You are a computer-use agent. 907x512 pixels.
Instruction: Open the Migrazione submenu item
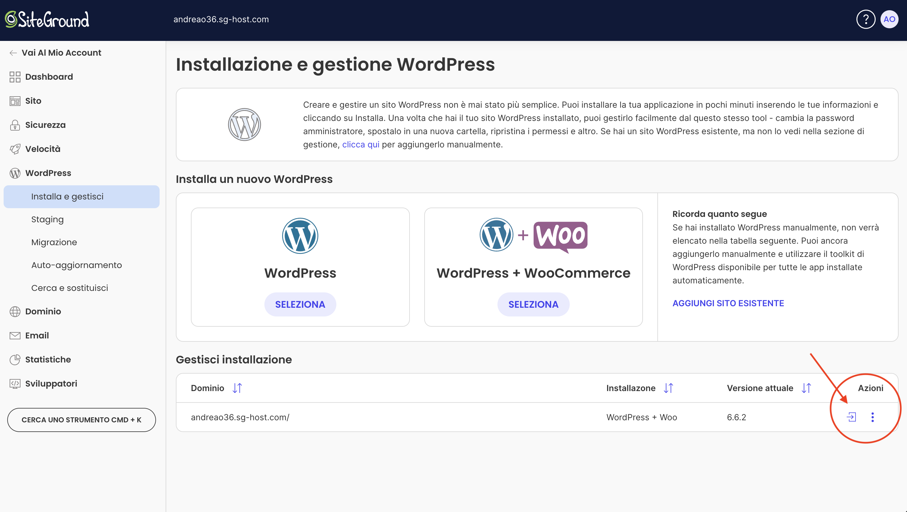pos(54,242)
